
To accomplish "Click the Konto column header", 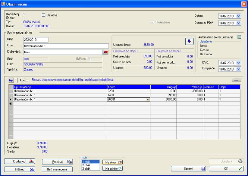I will click(129, 87).
